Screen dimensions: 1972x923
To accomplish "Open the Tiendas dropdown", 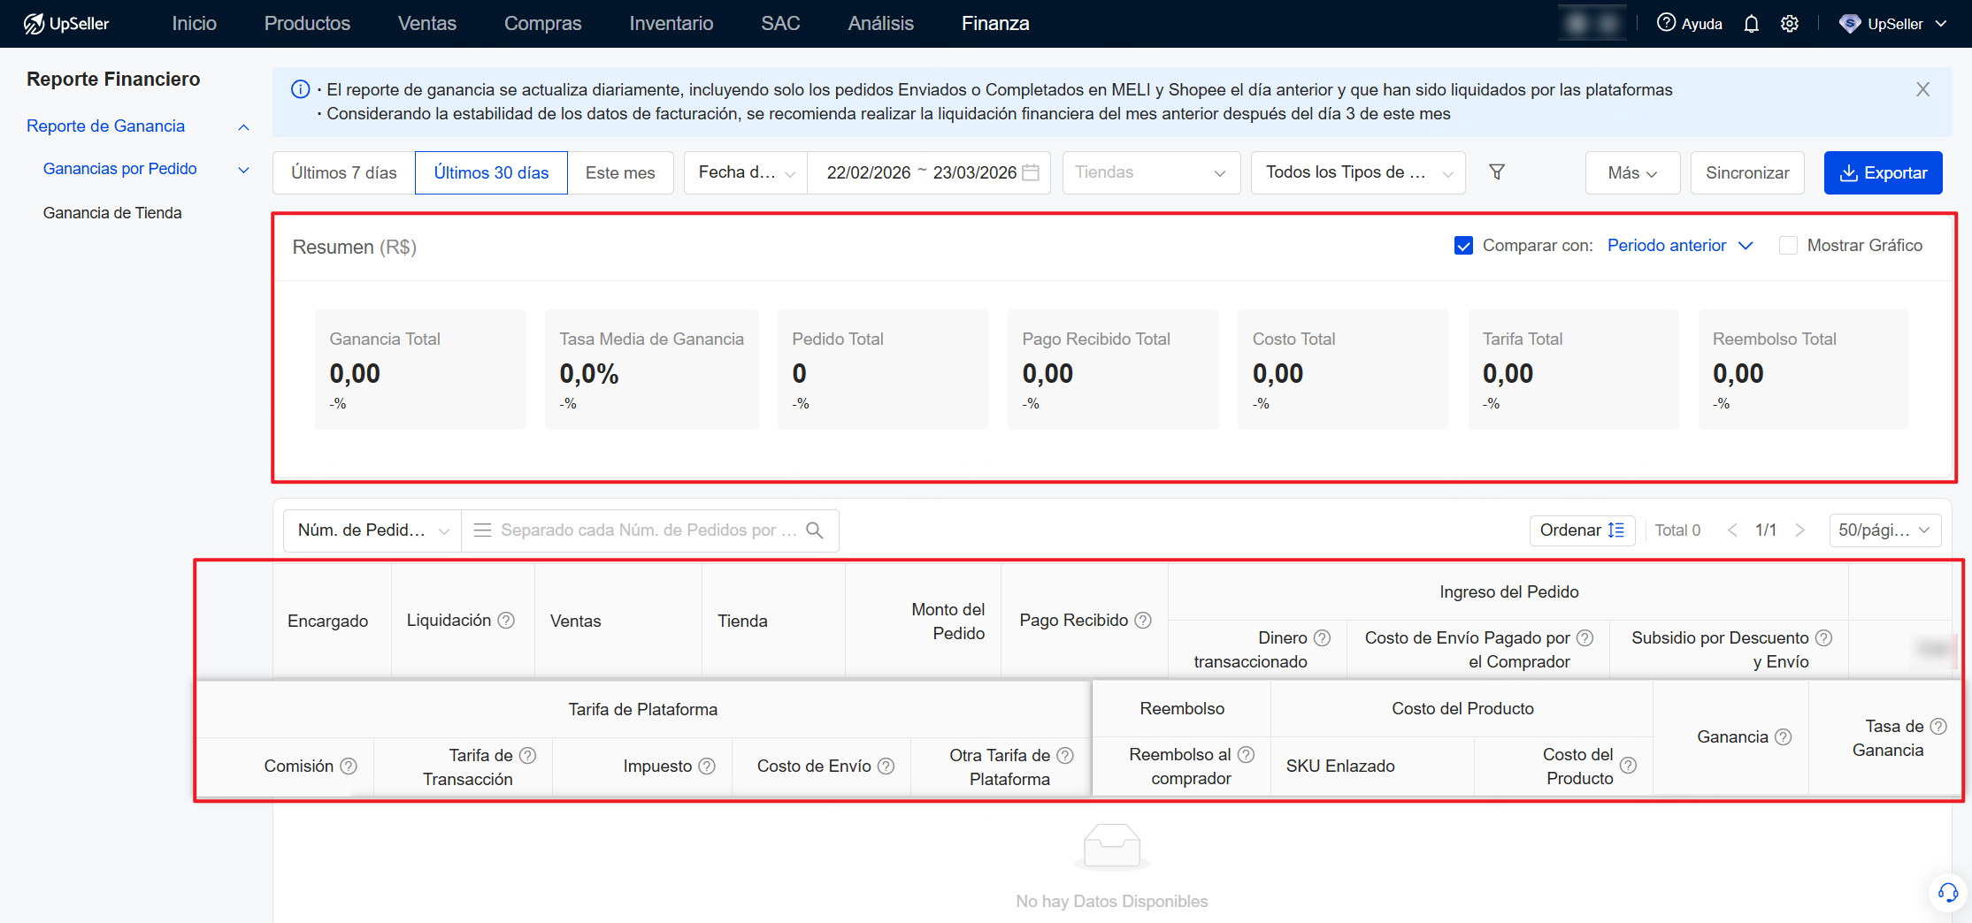I will pyautogui.click(x=1150, y=172).
